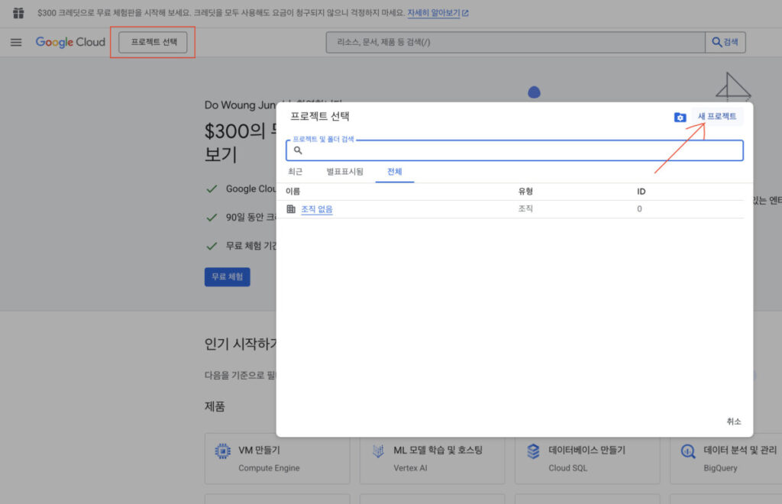Viewport: 782px width, 504px height.
Task: Click the magnifier icon in the project search field
Action: (x=298, y=150)
